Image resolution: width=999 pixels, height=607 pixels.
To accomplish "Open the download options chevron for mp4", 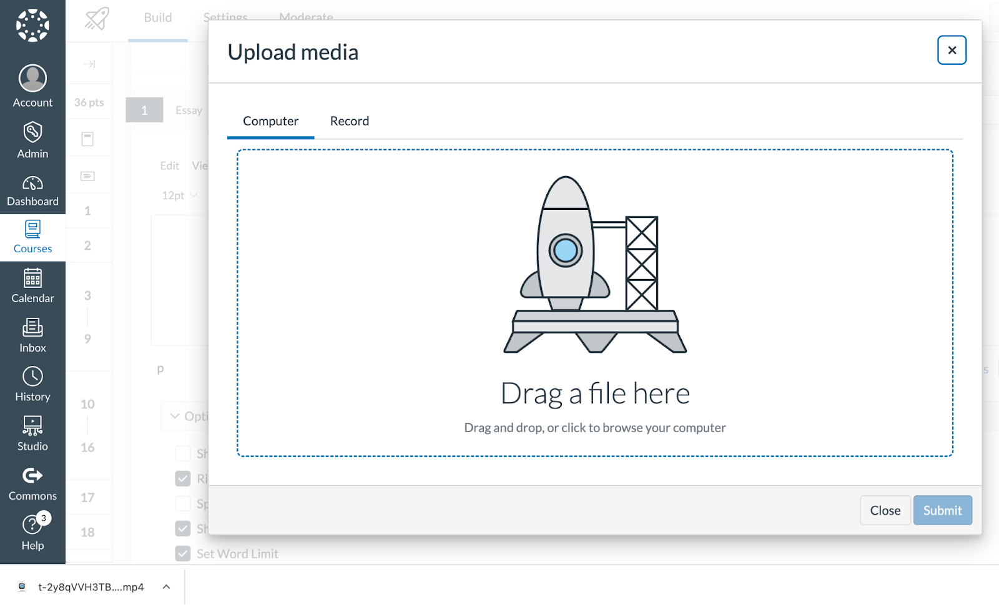I will click(166, 586).
